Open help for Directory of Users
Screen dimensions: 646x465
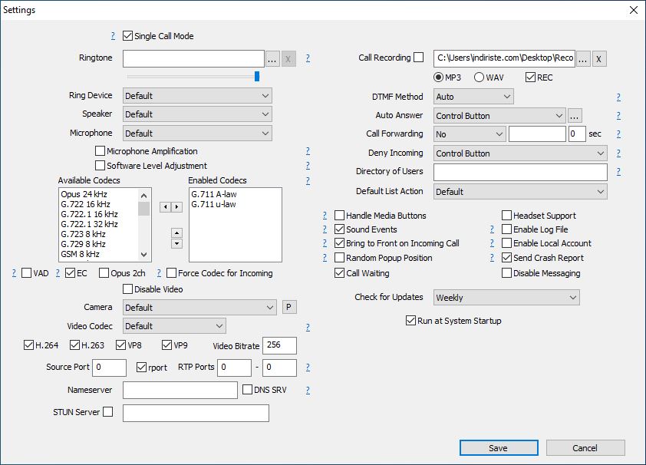click(618, 172)
